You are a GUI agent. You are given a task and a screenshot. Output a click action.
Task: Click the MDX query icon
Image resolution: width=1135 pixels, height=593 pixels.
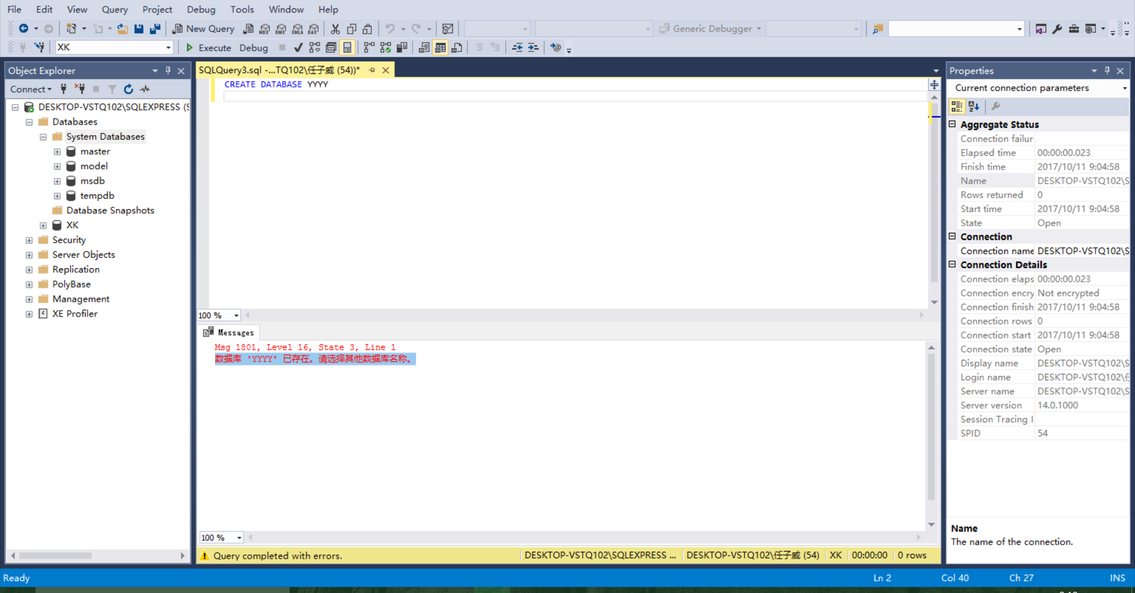(264, 28)
